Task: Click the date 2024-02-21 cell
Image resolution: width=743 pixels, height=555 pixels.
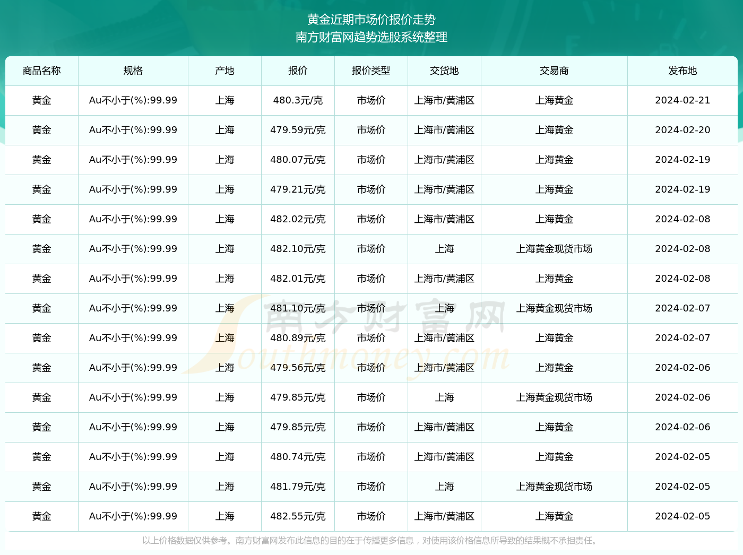Action: tap(682, 100)
